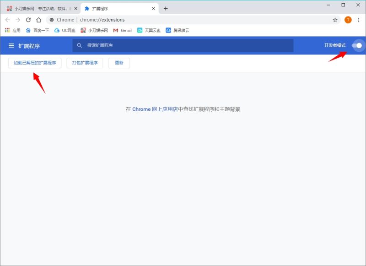Click the bookmark star in the address bar
This screenshot has width=366, height=266.
(x=335, y=20)
